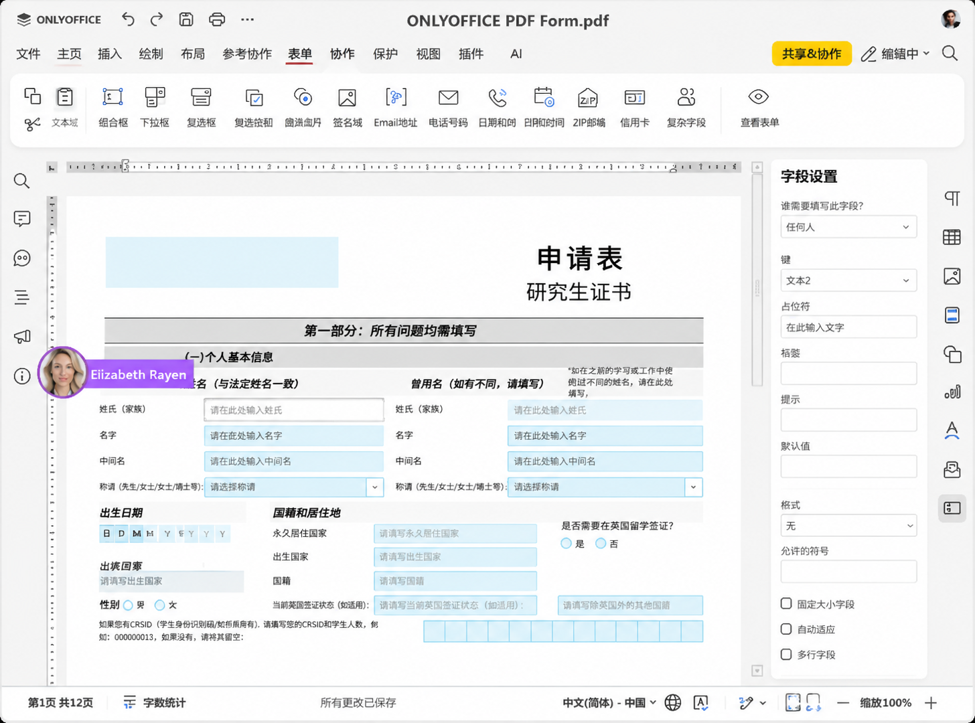Insert an Email地址 field

(396, 107)
